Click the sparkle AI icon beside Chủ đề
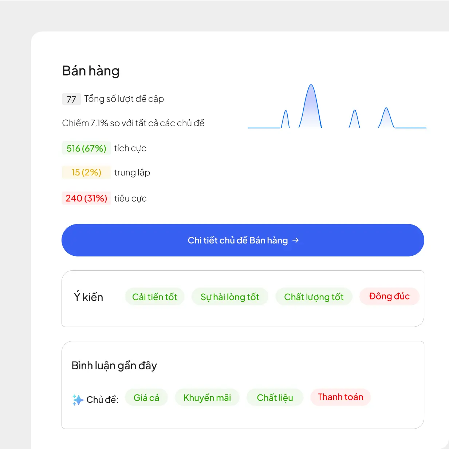Viewport: 449px width, 449px height. pyautogui.click(x=78, y=400)
